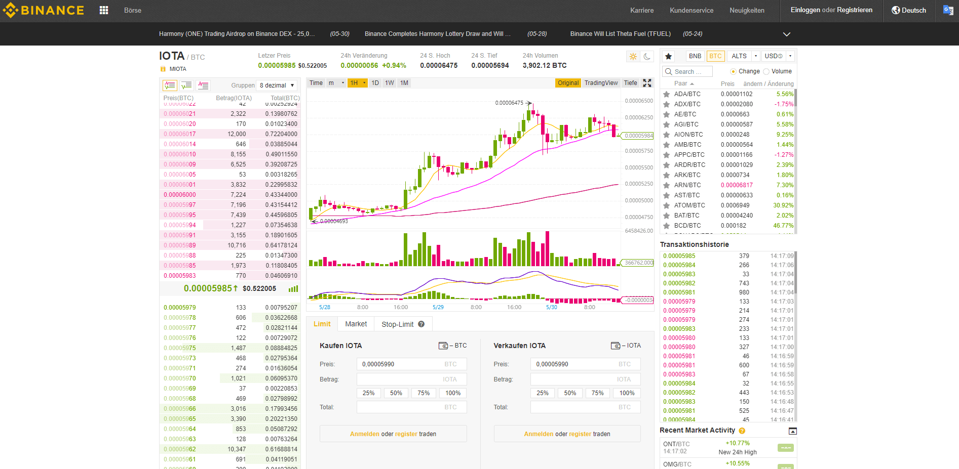Open the 1H hour interval dropdown

(357, 83)
